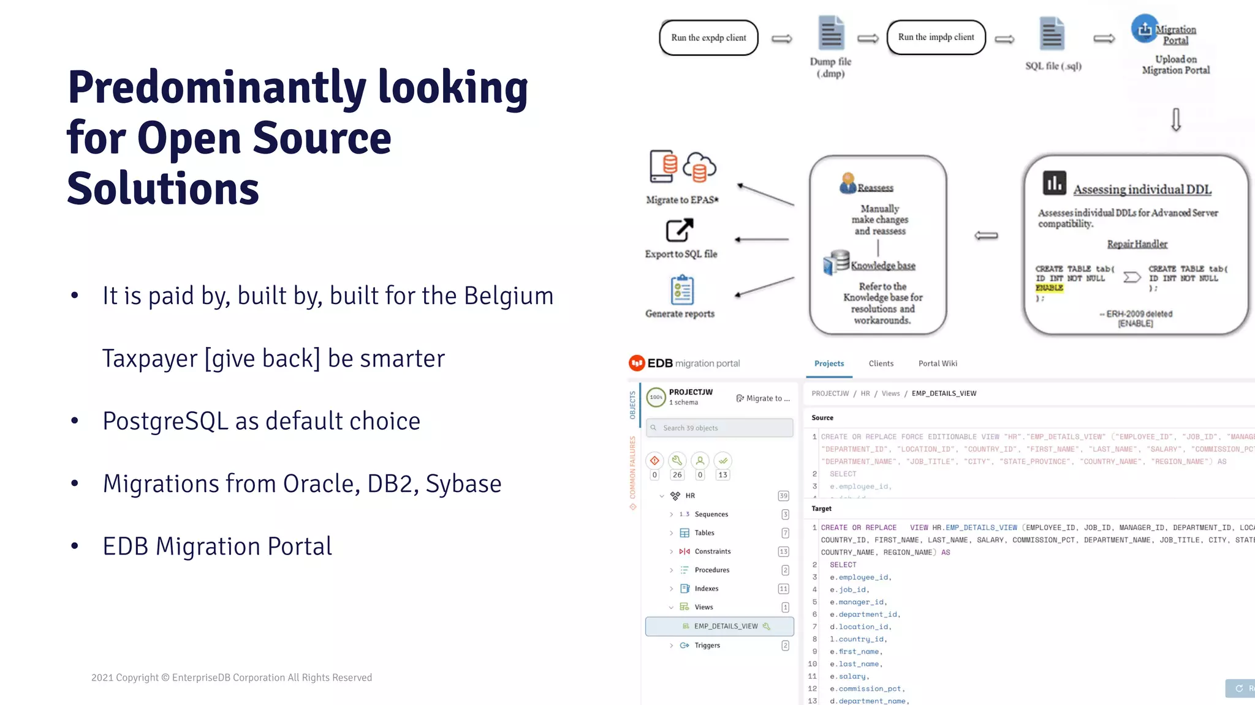Click the failed objects filter icon
1255x705 pixels.
pyautogui.click(x=654, y=461)
